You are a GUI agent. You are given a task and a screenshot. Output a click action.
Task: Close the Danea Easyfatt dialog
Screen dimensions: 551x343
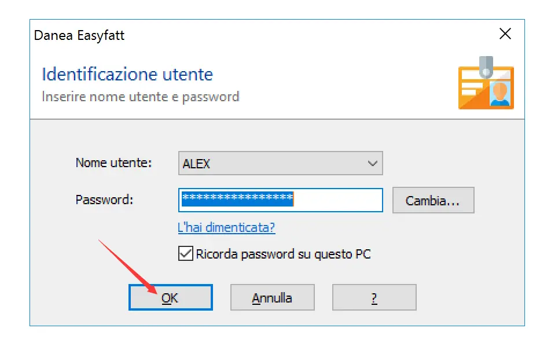click(x=505, y=35)
